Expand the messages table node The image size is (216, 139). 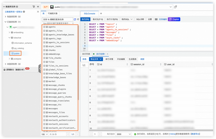[44, 109]
